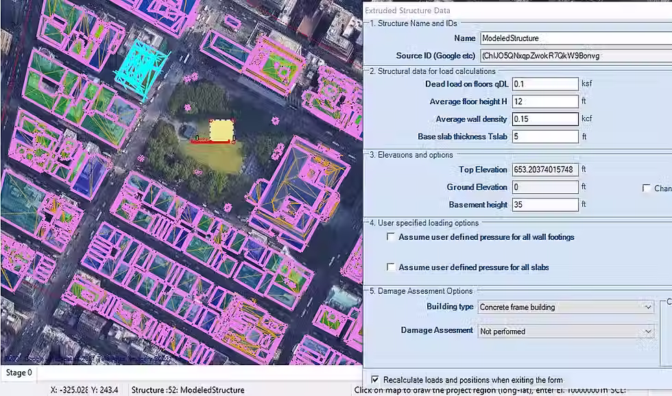This screenshot has width=672, height=396.
Task: Click the X Y coordinates in status bar
Action: pos(84,390)
